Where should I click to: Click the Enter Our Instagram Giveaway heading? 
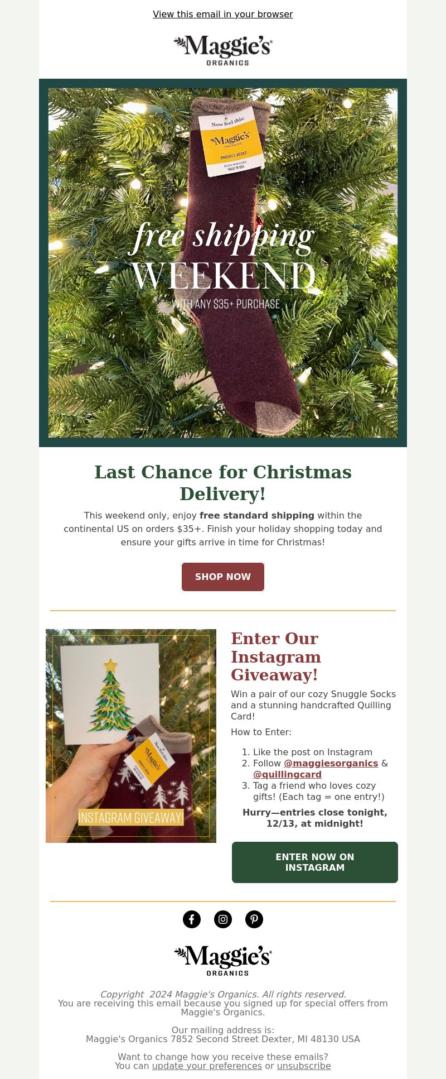coord(277,656)
